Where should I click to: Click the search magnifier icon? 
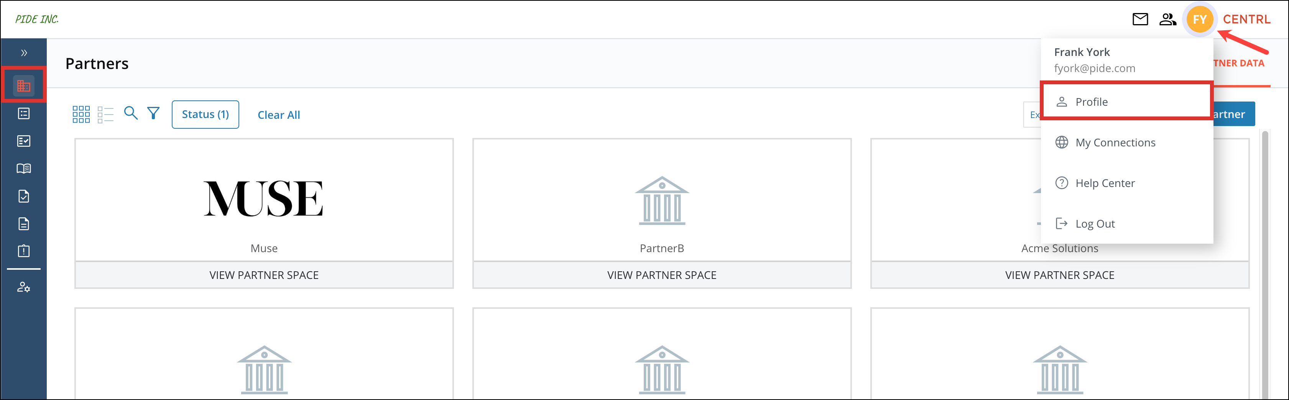point(131,113)
